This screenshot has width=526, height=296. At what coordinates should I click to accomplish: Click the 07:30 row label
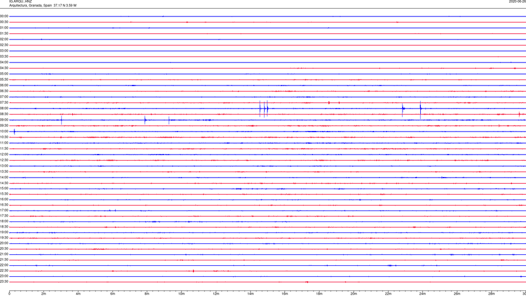click(4, 103)
